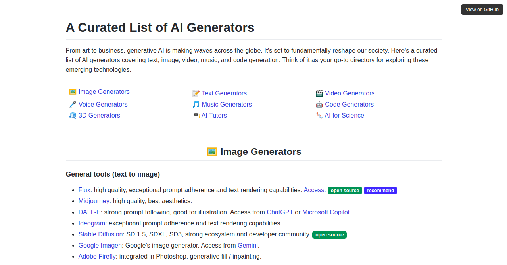Click the Image Generators section heading text

pyautogui.click(x=261, y=152)
